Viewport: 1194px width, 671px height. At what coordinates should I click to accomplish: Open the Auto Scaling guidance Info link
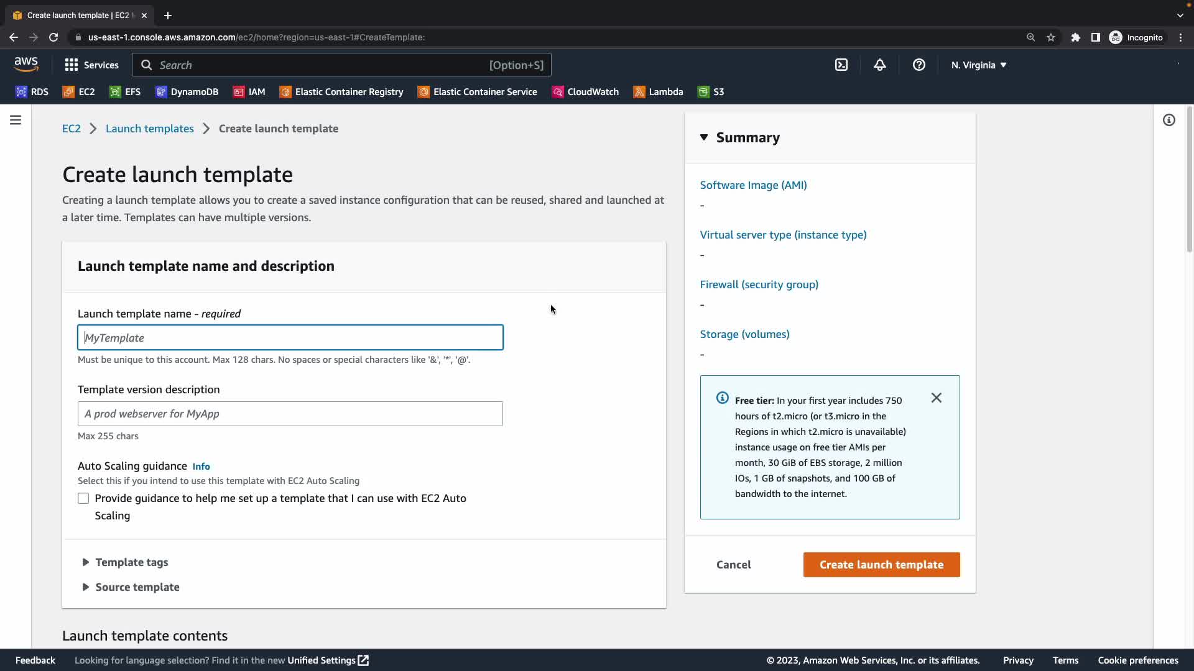point(201,467)
